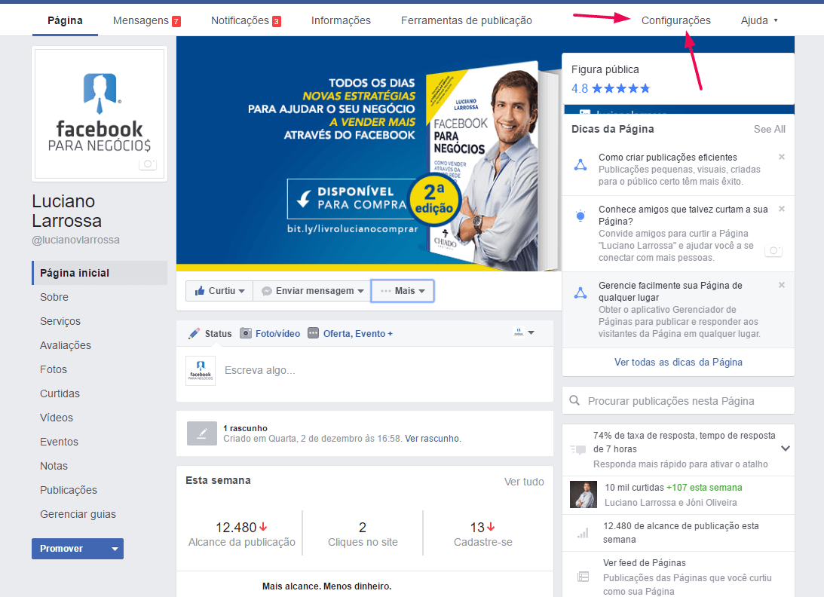Open Publicações in sidebar

tap(69, 490)
